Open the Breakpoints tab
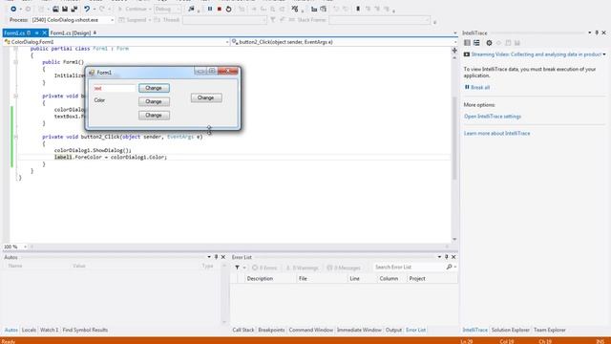The height and width of the screenshot is (344, 611). (271, 330)
